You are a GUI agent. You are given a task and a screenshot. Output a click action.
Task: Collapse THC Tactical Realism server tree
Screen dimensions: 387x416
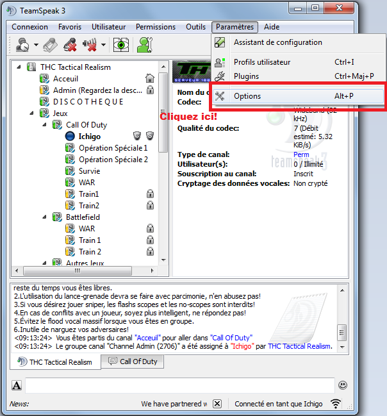[x=19, y=67]
